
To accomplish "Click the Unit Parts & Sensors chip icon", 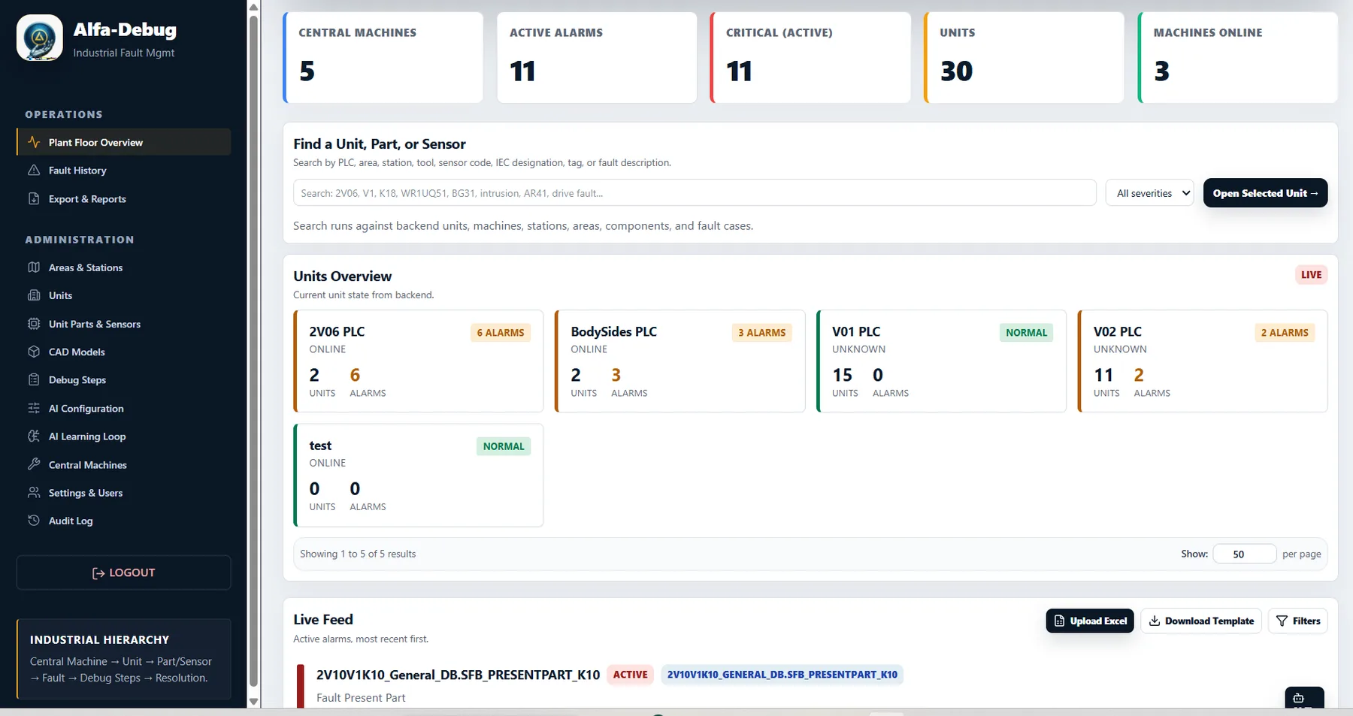I will 34,324.
